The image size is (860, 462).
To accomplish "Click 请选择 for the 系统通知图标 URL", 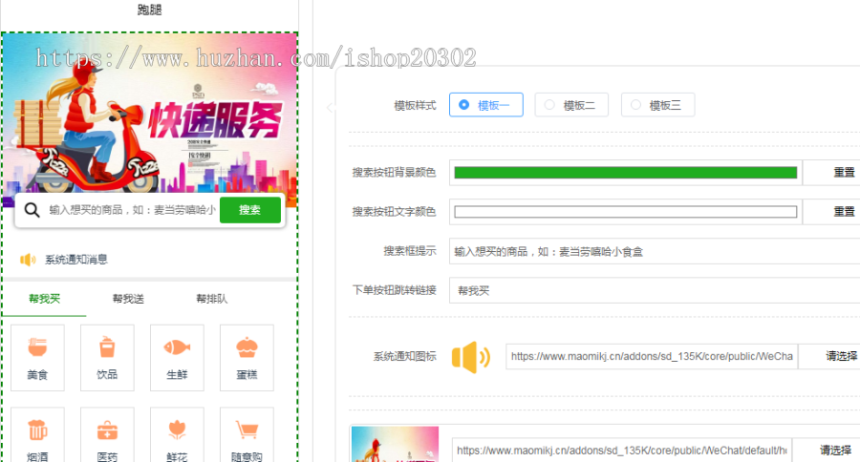I will (841, 356).
